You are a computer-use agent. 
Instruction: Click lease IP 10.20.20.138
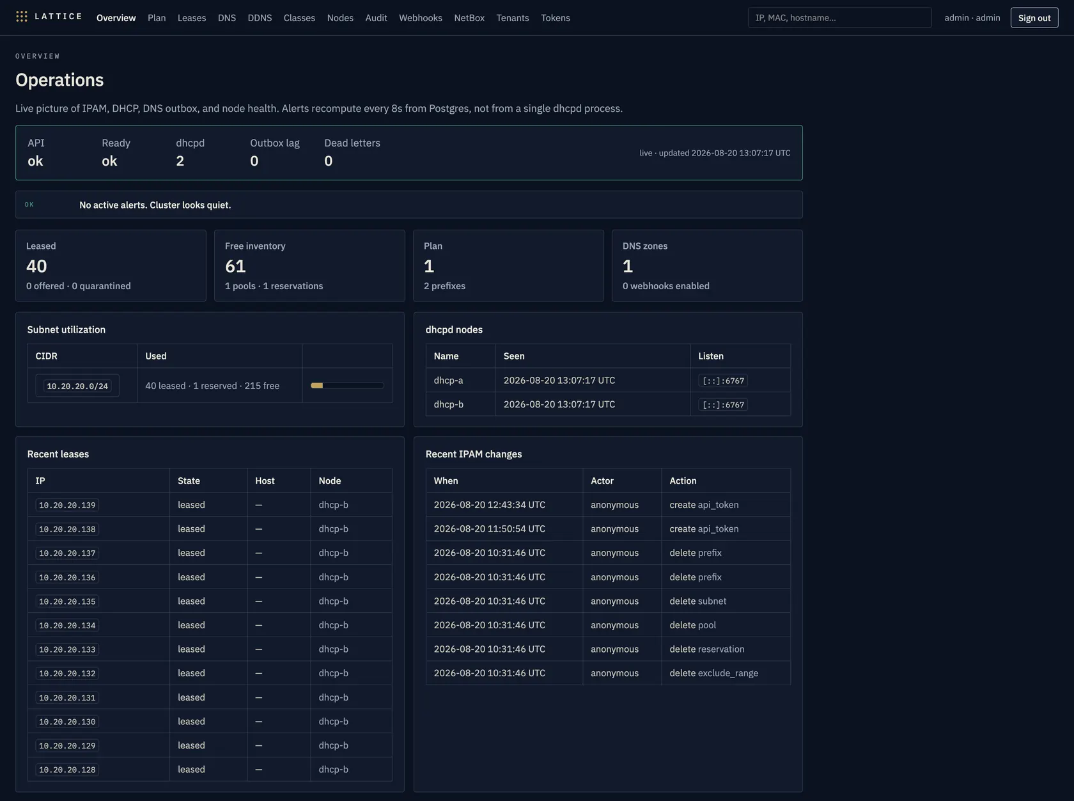click(67, 529)
